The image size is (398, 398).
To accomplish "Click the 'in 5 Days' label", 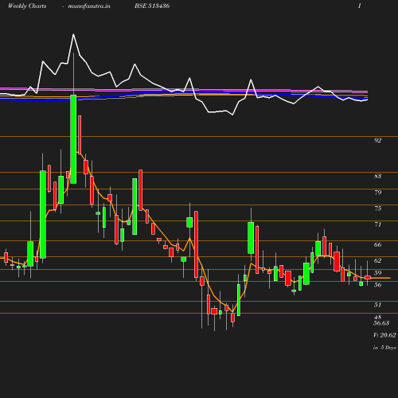I will pyautogui.click(x=384, y=348).
